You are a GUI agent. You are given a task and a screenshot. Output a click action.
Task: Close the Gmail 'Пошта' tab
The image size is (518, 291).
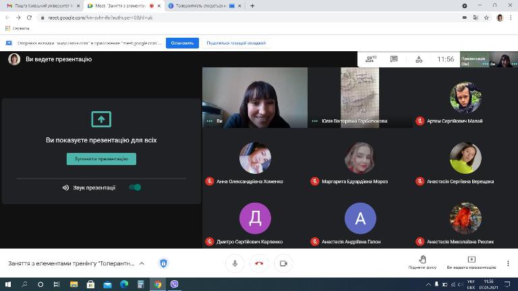[78, 6]
